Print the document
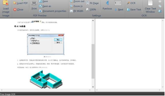165x96 pixels. click(34, 5)
